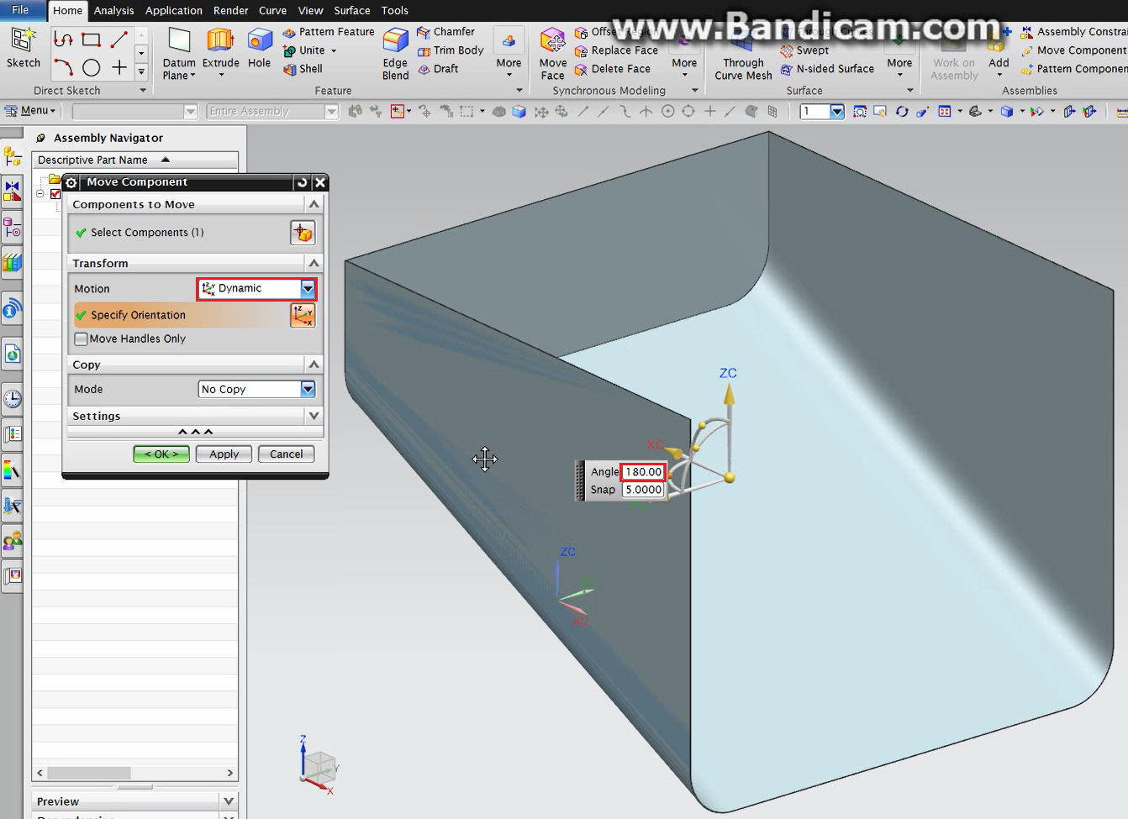Collapse dialog with the triple arrows bar
The height and width of the screenshot is (819, 1128).
(x=195, y=432)
